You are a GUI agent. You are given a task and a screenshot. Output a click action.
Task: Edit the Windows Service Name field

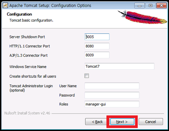pyautogui.click(x=119, y=66)
